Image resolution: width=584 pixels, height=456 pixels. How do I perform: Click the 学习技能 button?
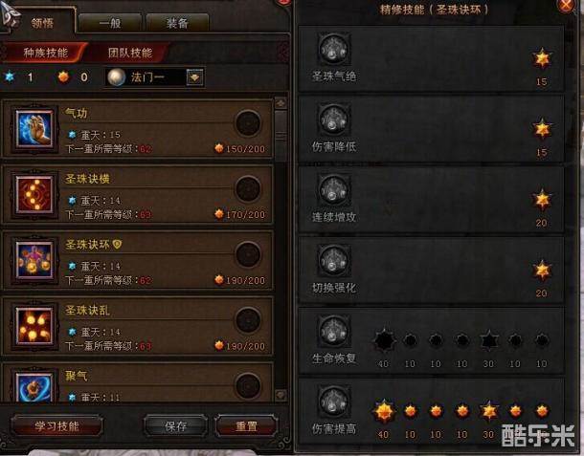pos(57,425)
